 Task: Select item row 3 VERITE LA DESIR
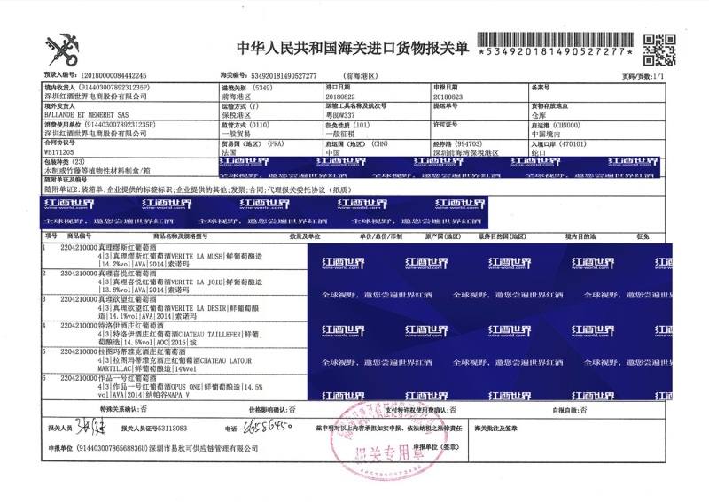tap(168, 308)
